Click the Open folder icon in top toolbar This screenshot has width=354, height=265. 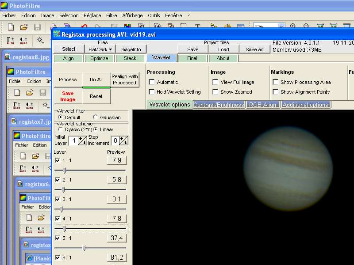pos(24,27)
